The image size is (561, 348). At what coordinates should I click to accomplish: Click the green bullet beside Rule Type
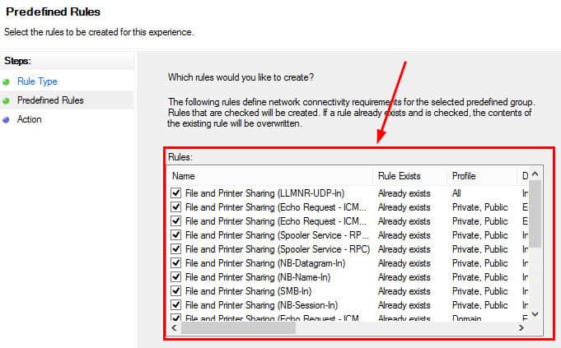click(x=7, y=82)
